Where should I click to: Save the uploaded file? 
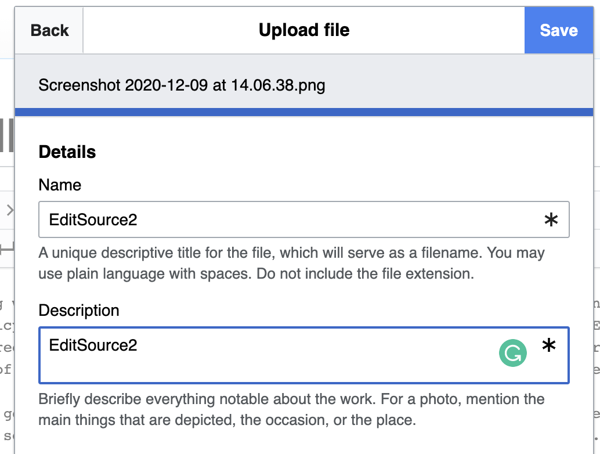[558, 30]
